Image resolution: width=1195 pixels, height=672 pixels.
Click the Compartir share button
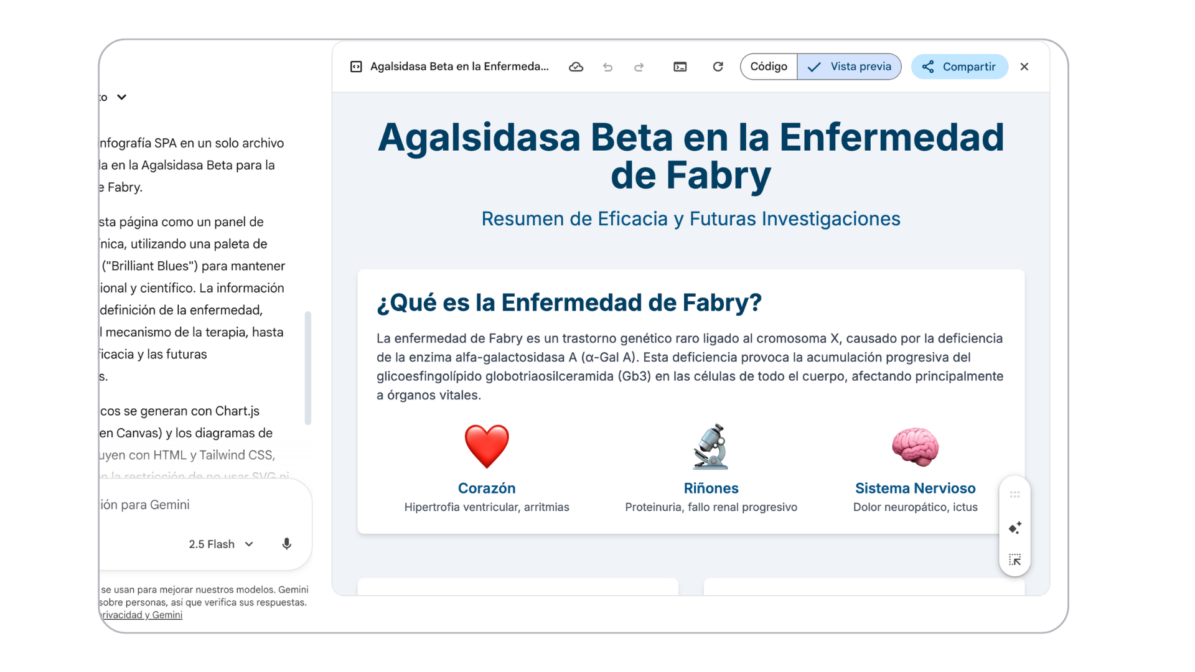(x=959, y=67)
